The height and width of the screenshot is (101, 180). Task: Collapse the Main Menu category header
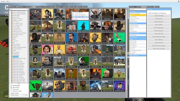138,12
